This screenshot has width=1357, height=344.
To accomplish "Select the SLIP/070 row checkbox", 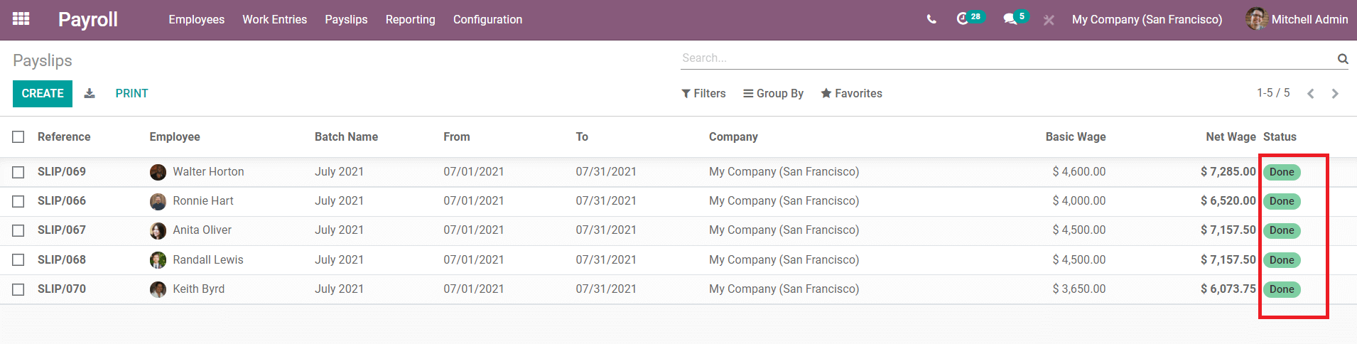I will pyautogui.click(x=18, y=289).
